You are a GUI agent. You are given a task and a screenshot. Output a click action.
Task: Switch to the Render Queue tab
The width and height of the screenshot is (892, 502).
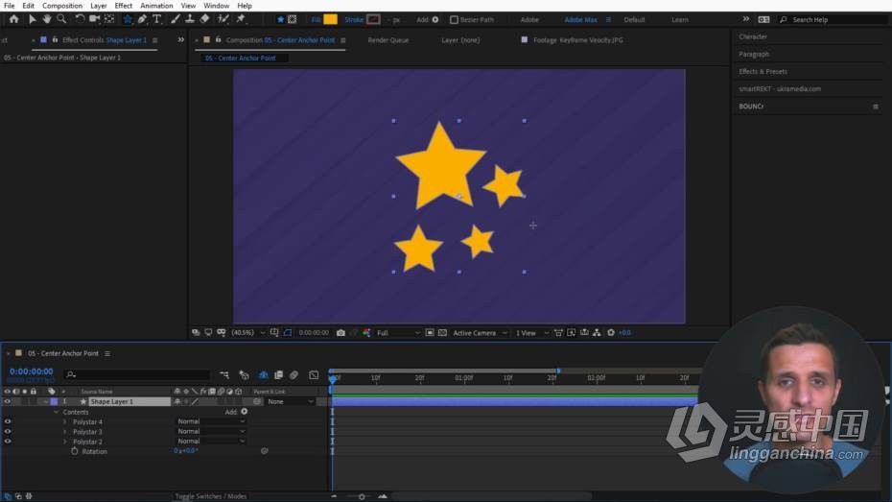pyautogui.click(x=388, y=40)
